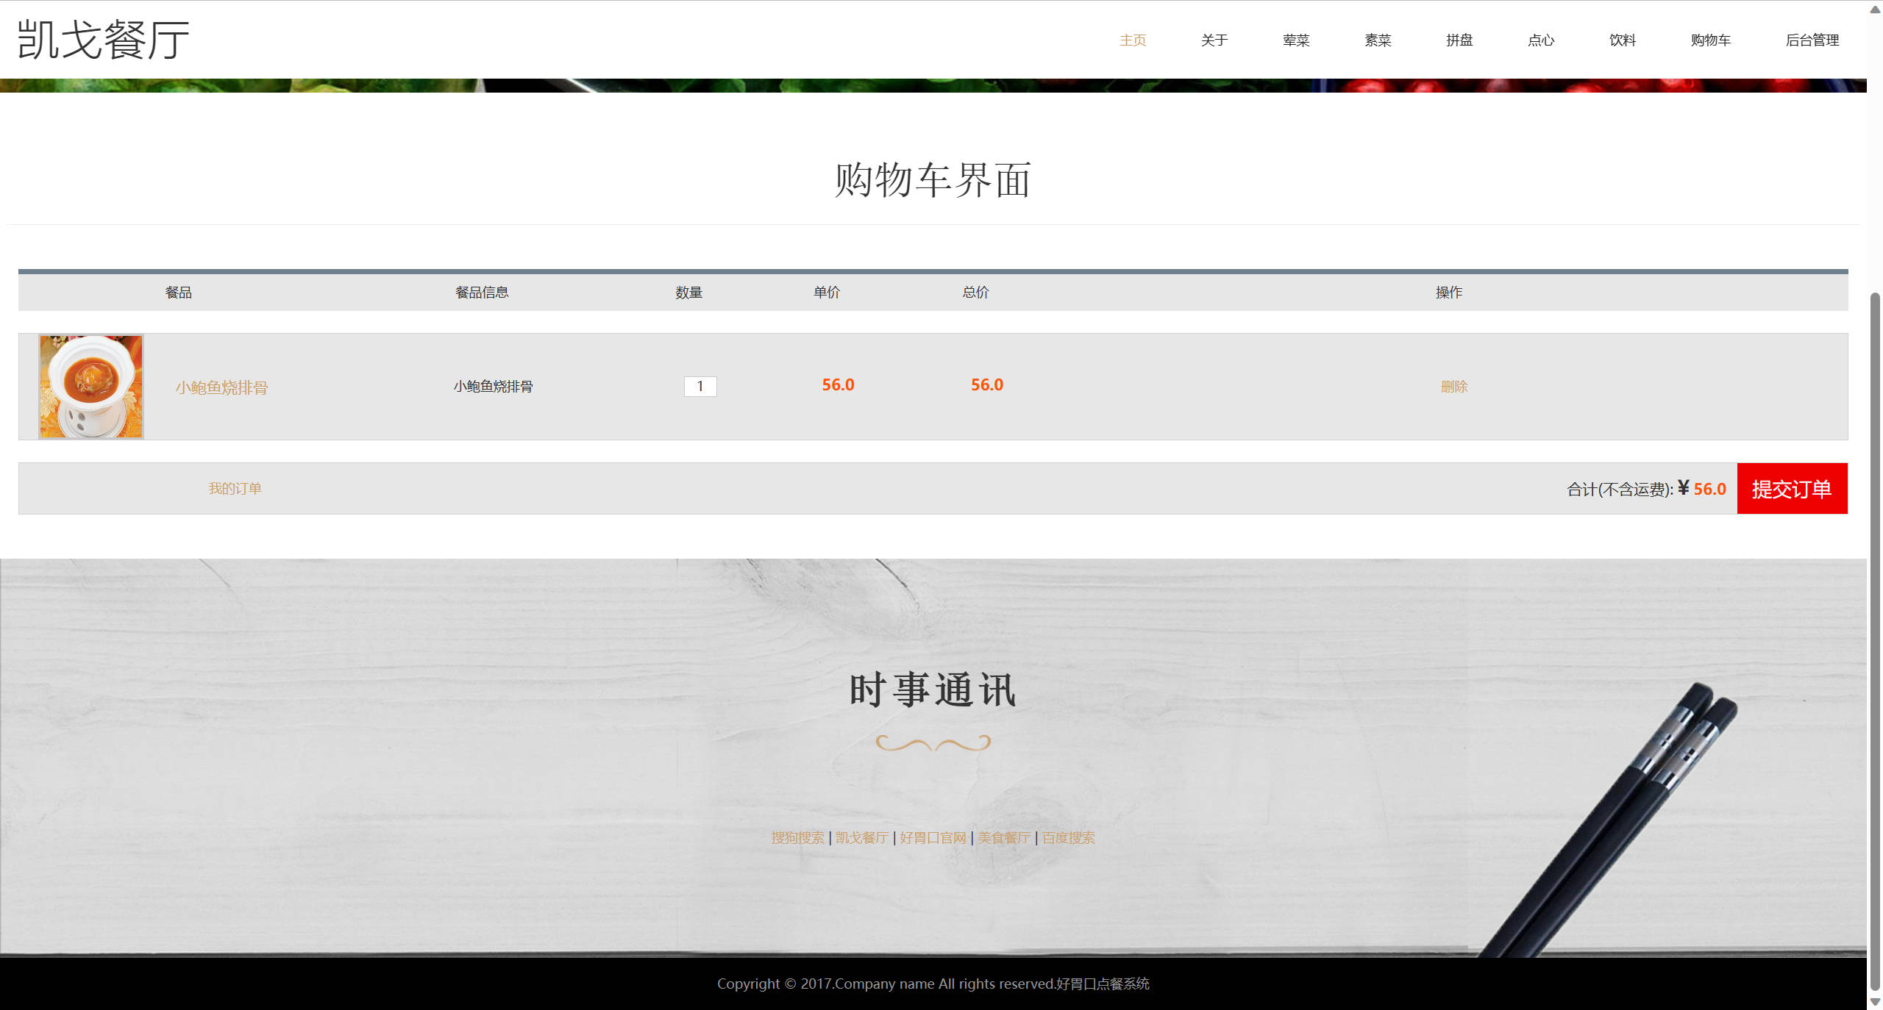This screenshot has width=1883, height=1010.
Task: Click the dish thumbnail image of 小鲍鱼烧排骨
Action: (x=90, y=385)
